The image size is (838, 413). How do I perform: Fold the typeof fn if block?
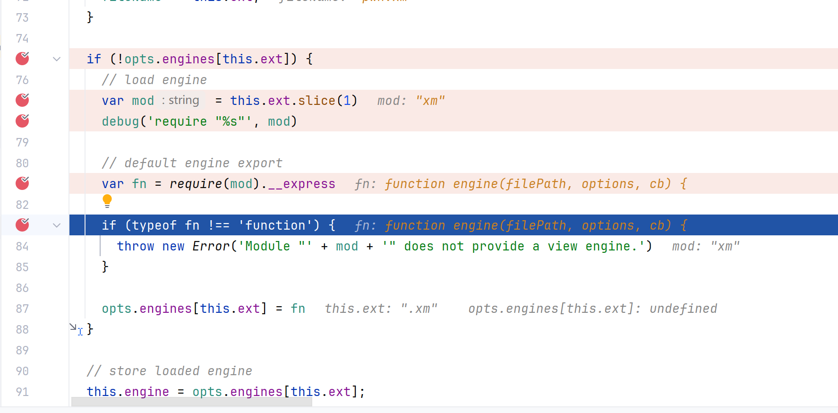coord(57,225)
